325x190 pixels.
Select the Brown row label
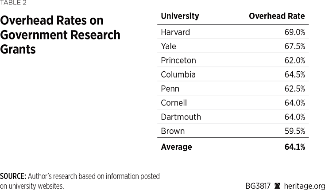click(x=173, y=131)
